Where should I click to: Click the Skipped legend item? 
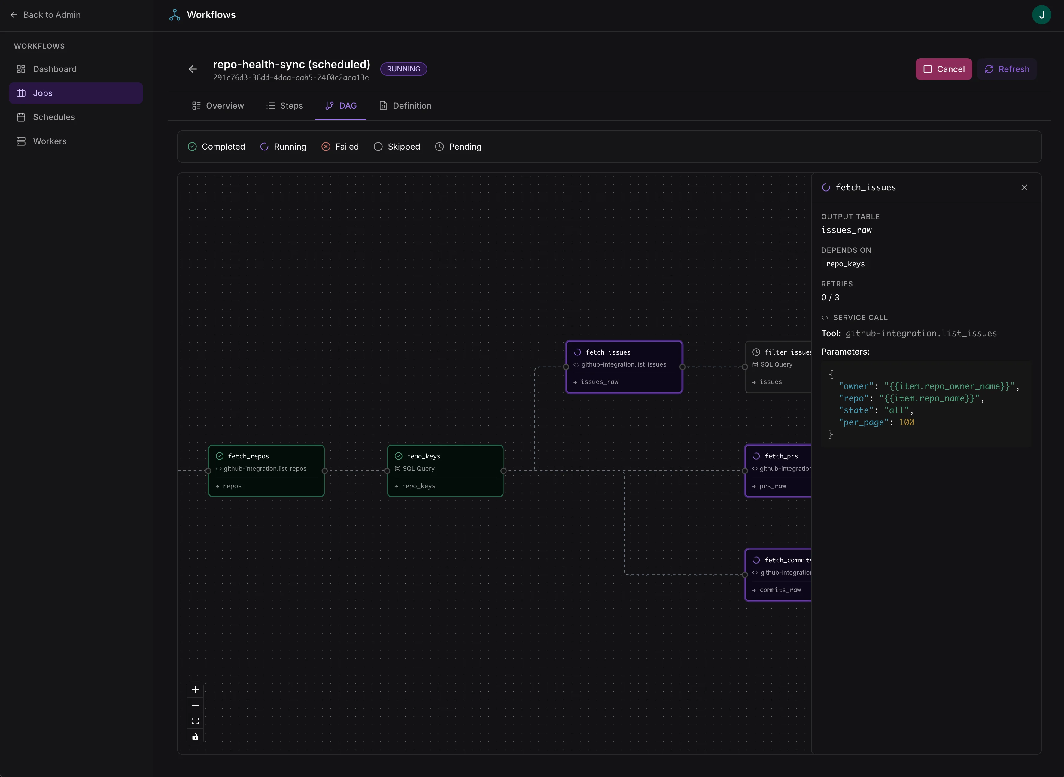tap(397, 147)
